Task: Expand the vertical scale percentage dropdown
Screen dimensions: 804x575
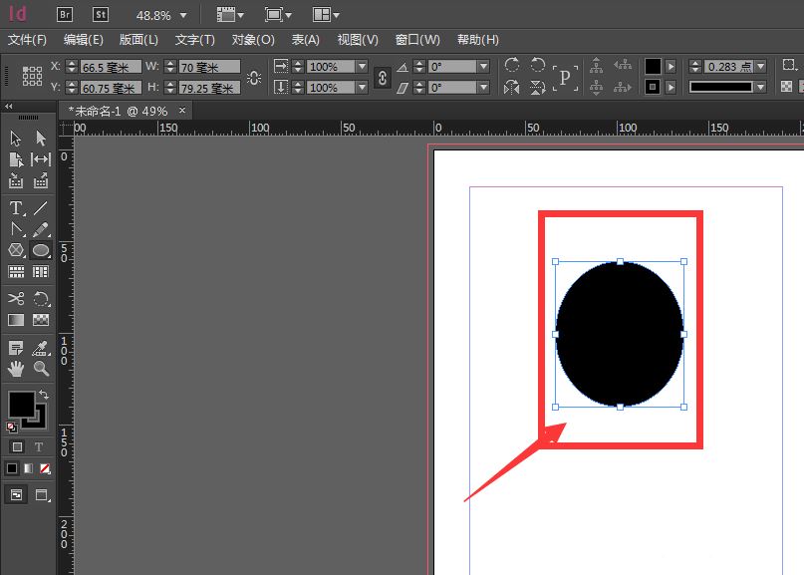Action: coord(362,88)
